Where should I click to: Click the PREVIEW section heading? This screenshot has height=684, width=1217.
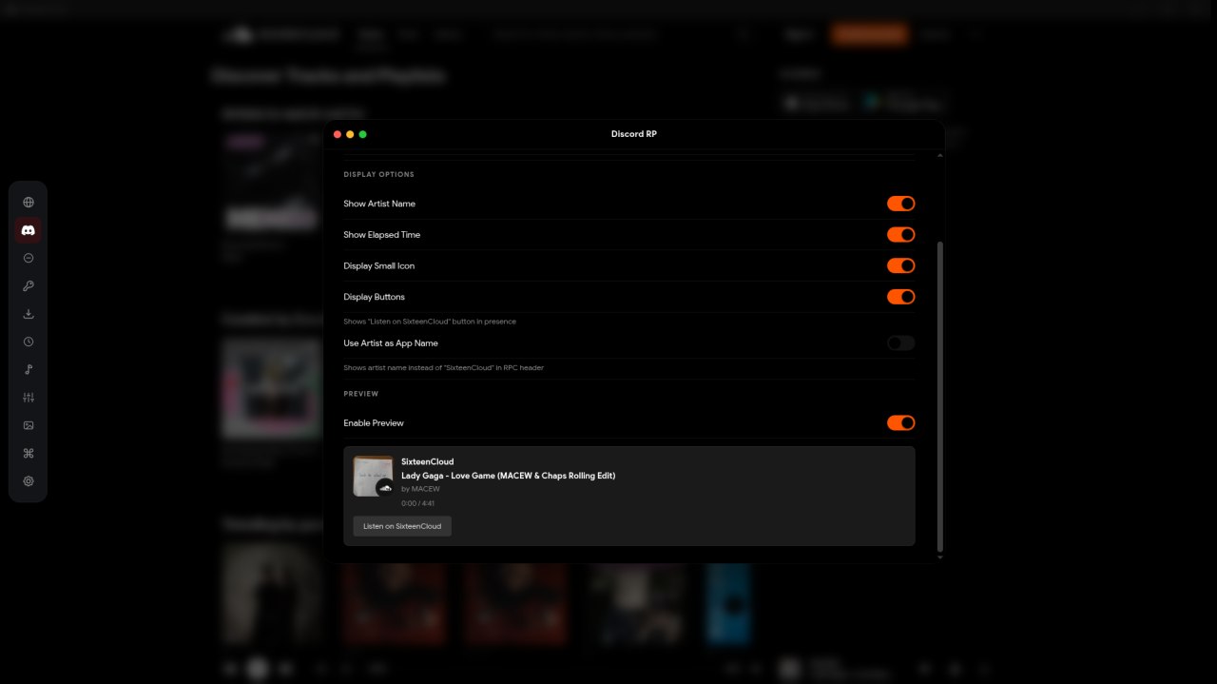[x=361, y=394]
